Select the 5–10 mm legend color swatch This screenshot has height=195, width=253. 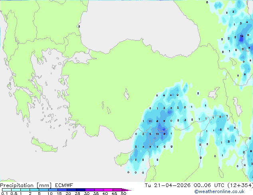44,190
